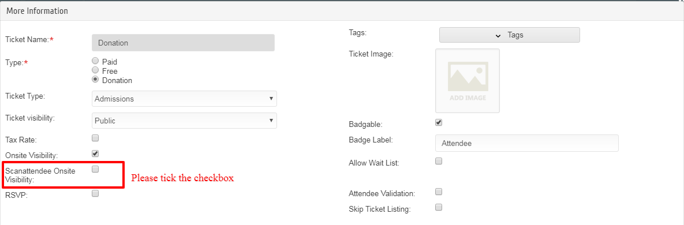Screen dimensions: 684x225
Task: Toggle the RSVP checkbox
Action: [96, 193]
